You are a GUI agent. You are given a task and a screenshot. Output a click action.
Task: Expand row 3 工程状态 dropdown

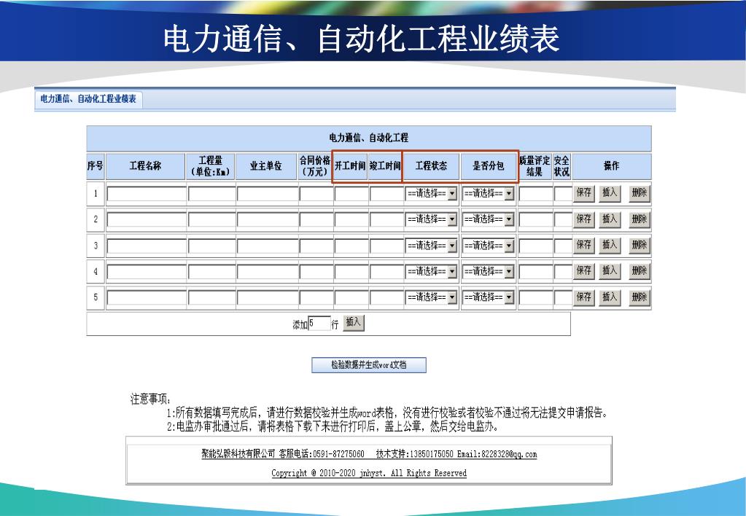432,246
